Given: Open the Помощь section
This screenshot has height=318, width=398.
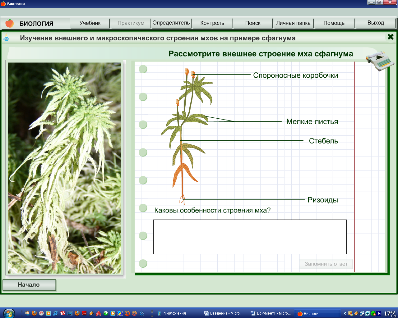Looking at the screenshot, I should pyautogui.click(x=334, y=23).
